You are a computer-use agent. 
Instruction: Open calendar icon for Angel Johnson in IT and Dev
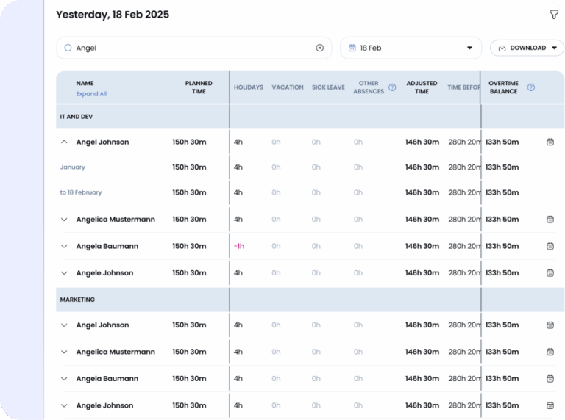point(550,142)
